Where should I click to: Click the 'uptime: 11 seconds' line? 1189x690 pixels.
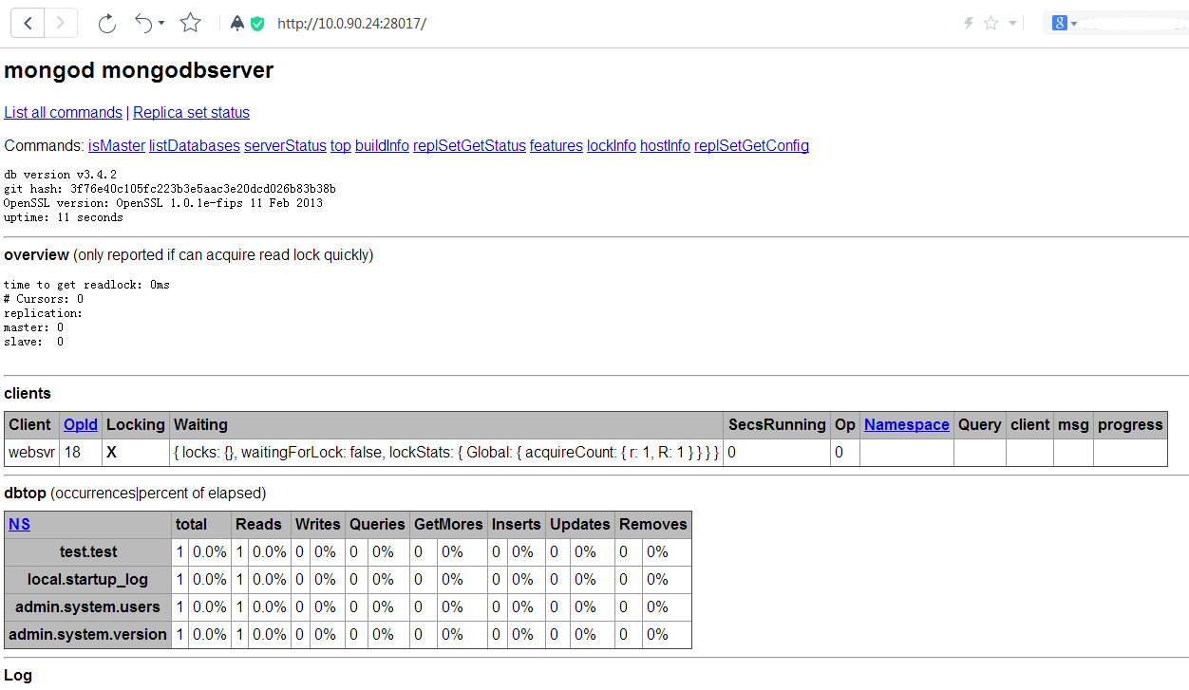64,217
